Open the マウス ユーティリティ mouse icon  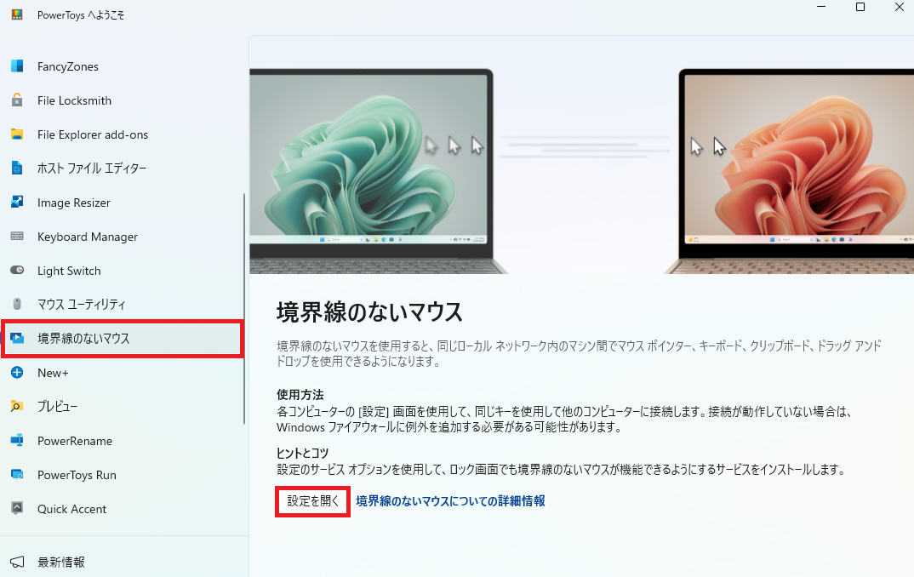coord(17,304)
